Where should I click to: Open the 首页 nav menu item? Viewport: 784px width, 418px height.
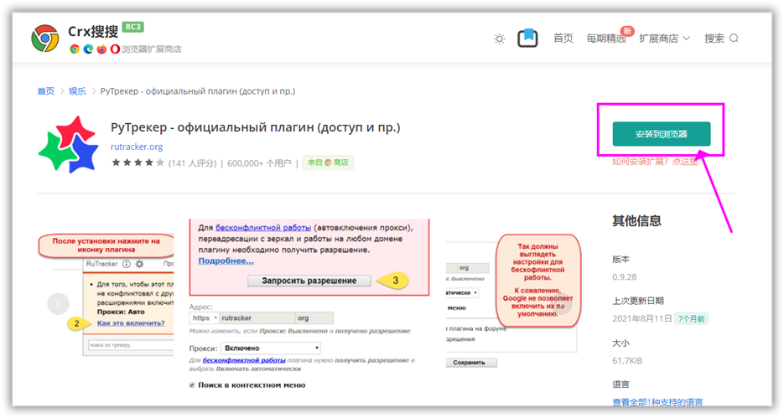[x=563, y=39]
